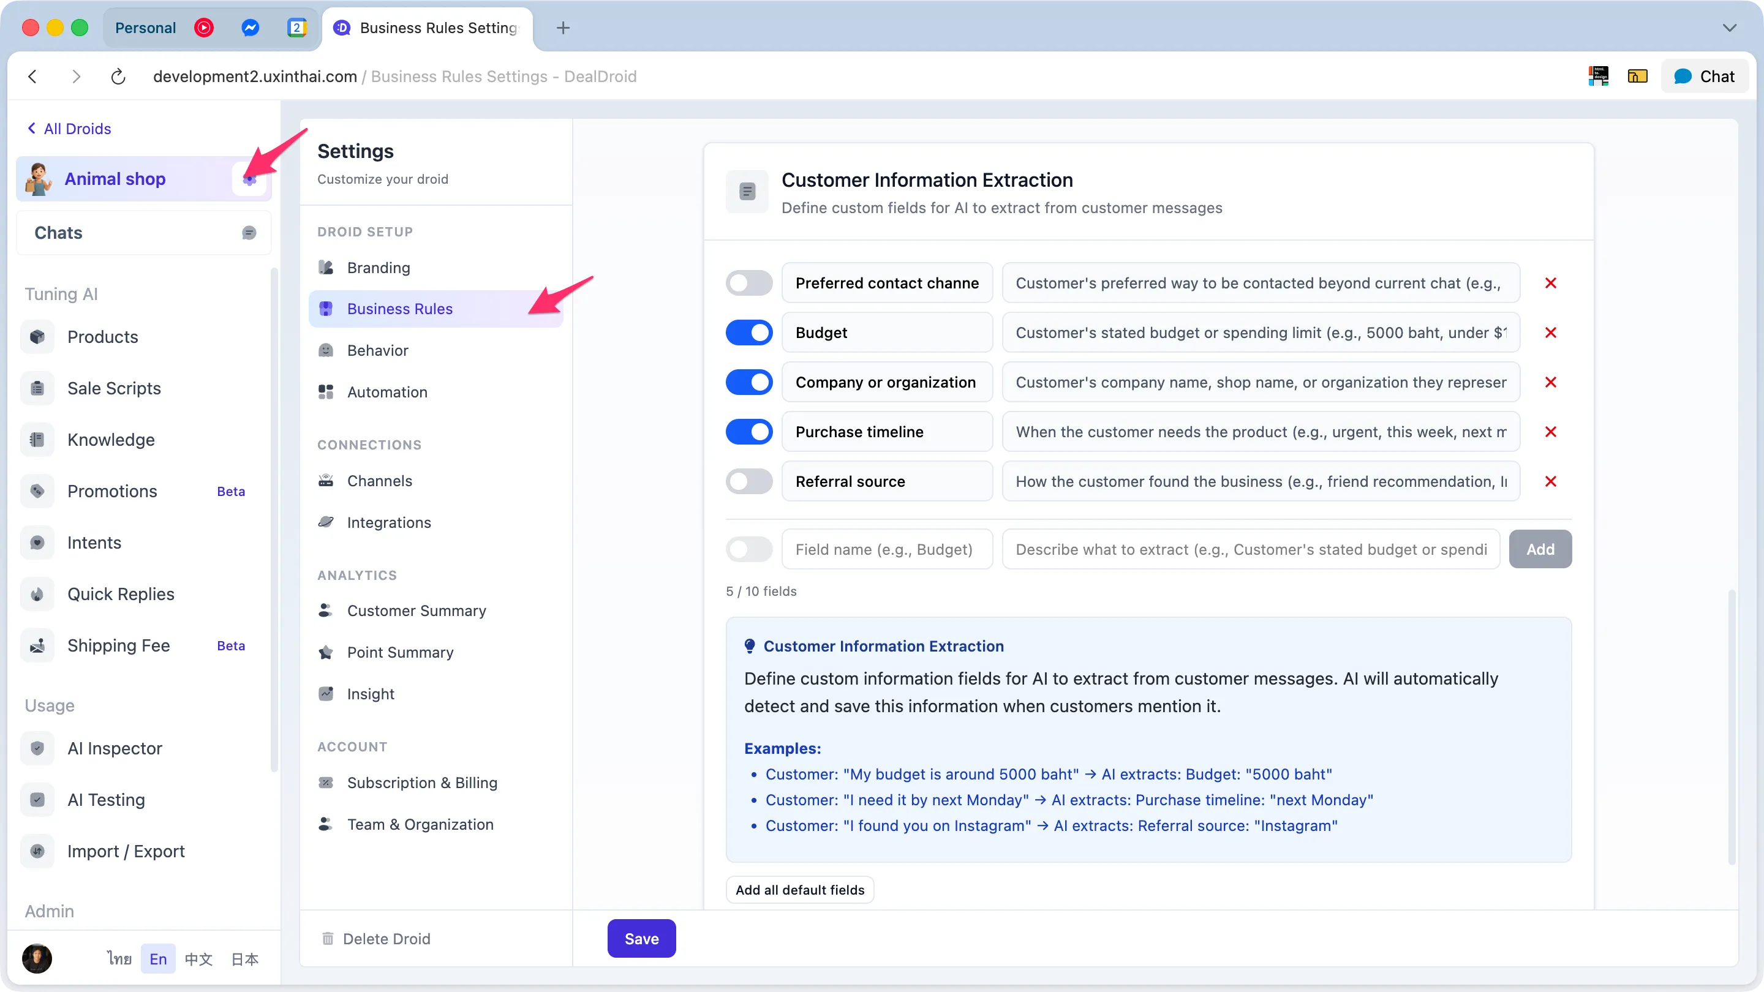Open the AI Inspector panel
This screenshot has width=1764, height=992.
[x=115, y=748]
